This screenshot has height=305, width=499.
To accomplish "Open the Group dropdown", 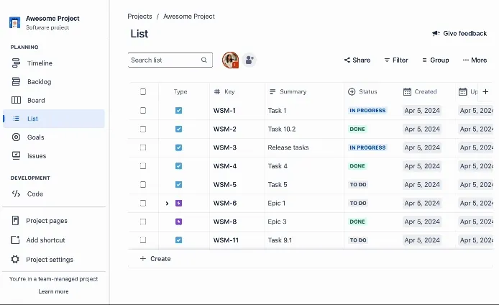I will click(x=435, y=60).
